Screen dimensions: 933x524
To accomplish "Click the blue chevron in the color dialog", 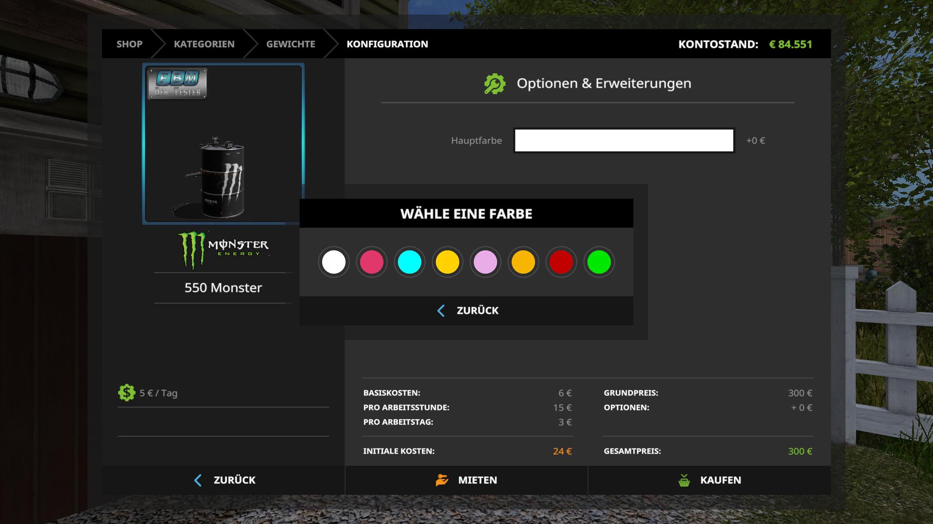I will coord(441,311).
